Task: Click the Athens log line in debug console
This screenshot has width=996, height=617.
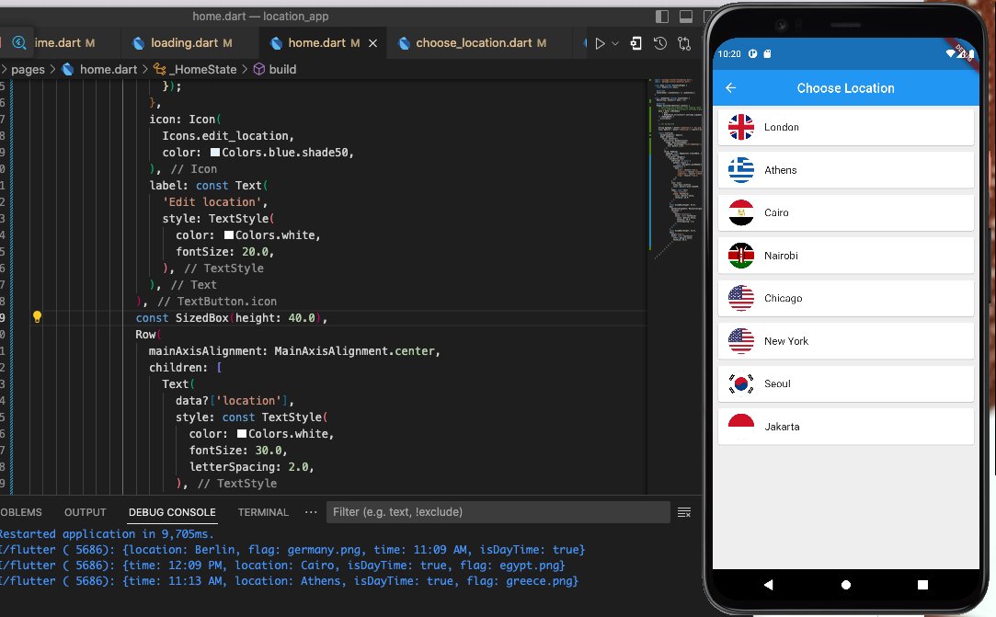Action: coord(289,581)
